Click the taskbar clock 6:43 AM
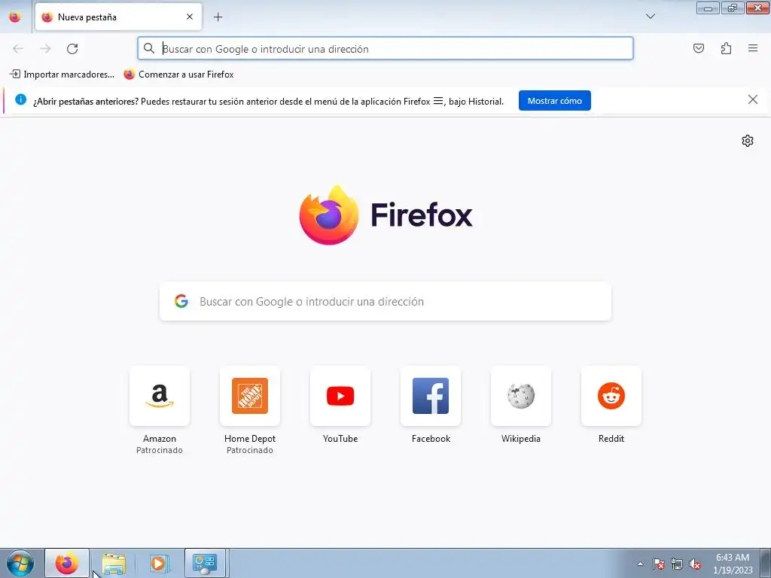This screenshot has height=578, width=771. (x=733, y=563)
